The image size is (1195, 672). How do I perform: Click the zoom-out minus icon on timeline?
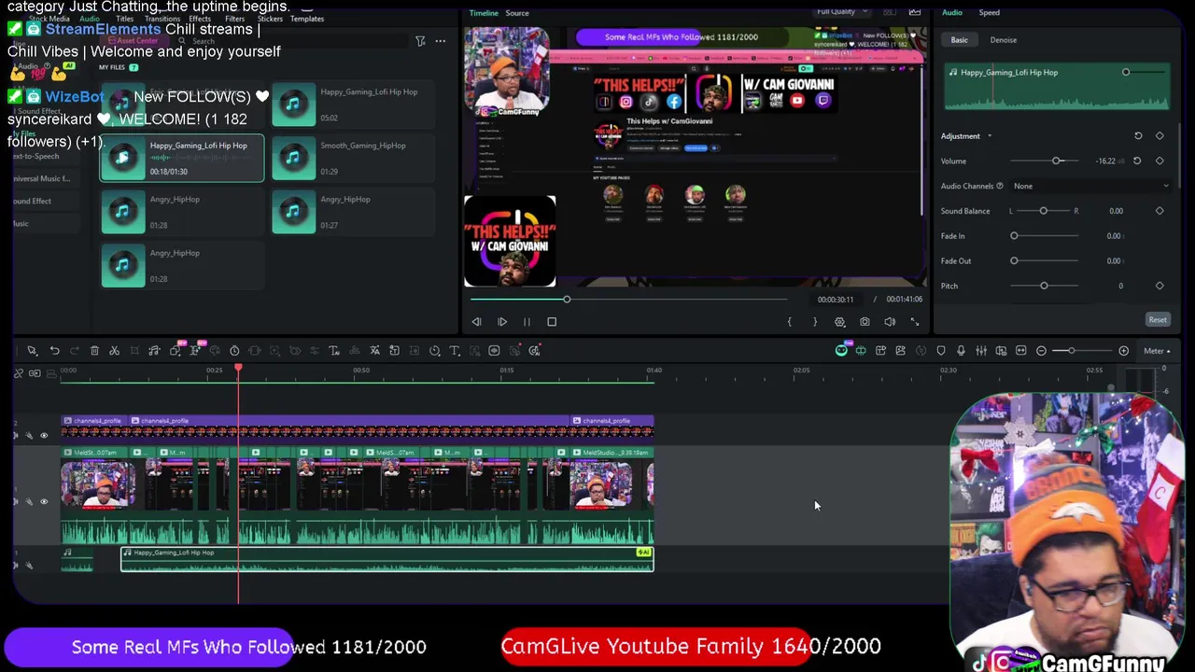tap(1041, 351)
